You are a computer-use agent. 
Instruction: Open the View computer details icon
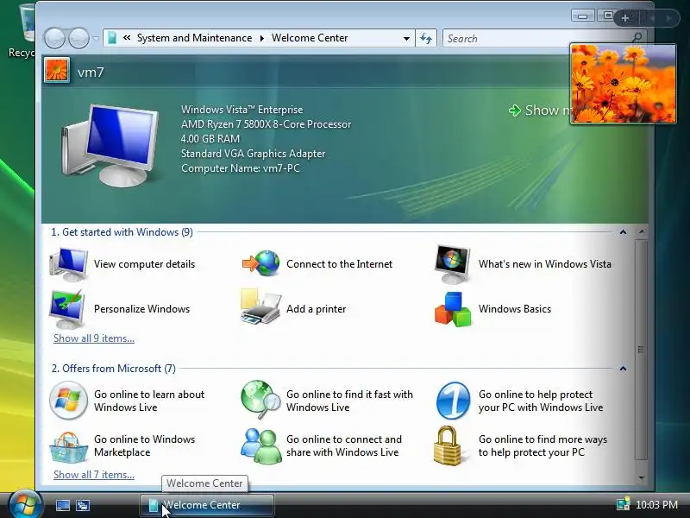click(68, 264)
